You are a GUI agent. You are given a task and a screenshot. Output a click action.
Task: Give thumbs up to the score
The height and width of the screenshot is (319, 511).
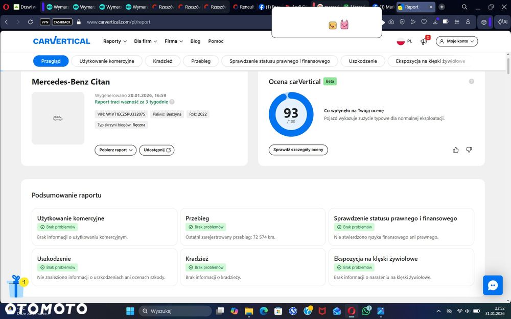[456, 150]
